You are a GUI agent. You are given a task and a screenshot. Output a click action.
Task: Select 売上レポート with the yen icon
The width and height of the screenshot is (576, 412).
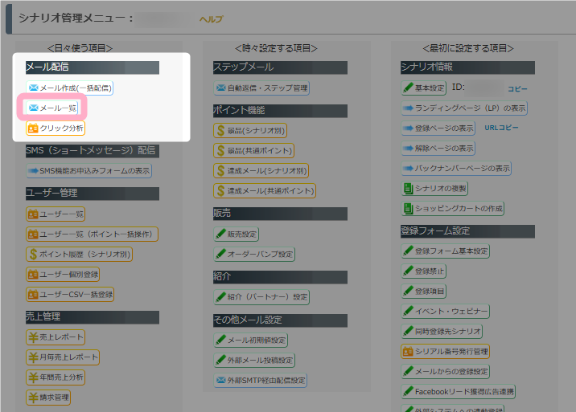point(56,337)
